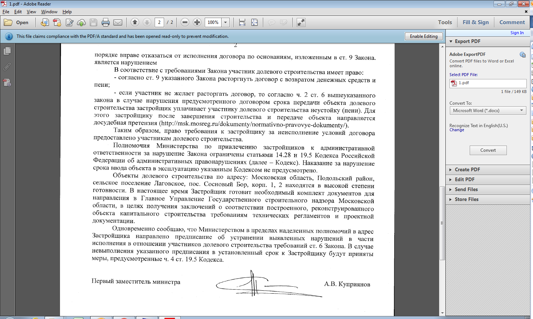
Task: Click the Open file folder icon
Action: pyautogui.click(x=8, y=22)
